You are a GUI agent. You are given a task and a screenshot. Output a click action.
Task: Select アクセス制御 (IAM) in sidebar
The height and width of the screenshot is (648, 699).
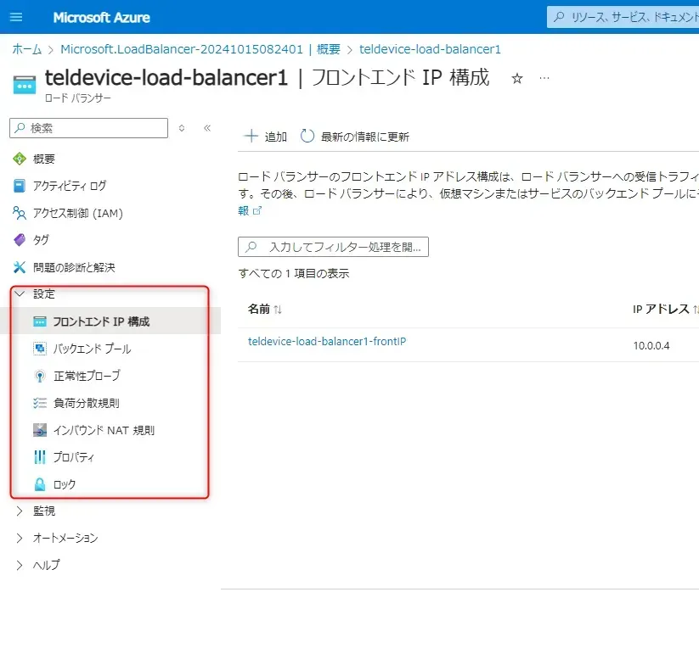click(x=77, y=213)
